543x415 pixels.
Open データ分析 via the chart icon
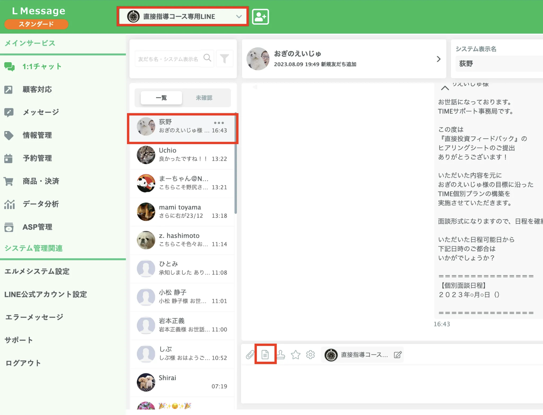coord(9,204)
